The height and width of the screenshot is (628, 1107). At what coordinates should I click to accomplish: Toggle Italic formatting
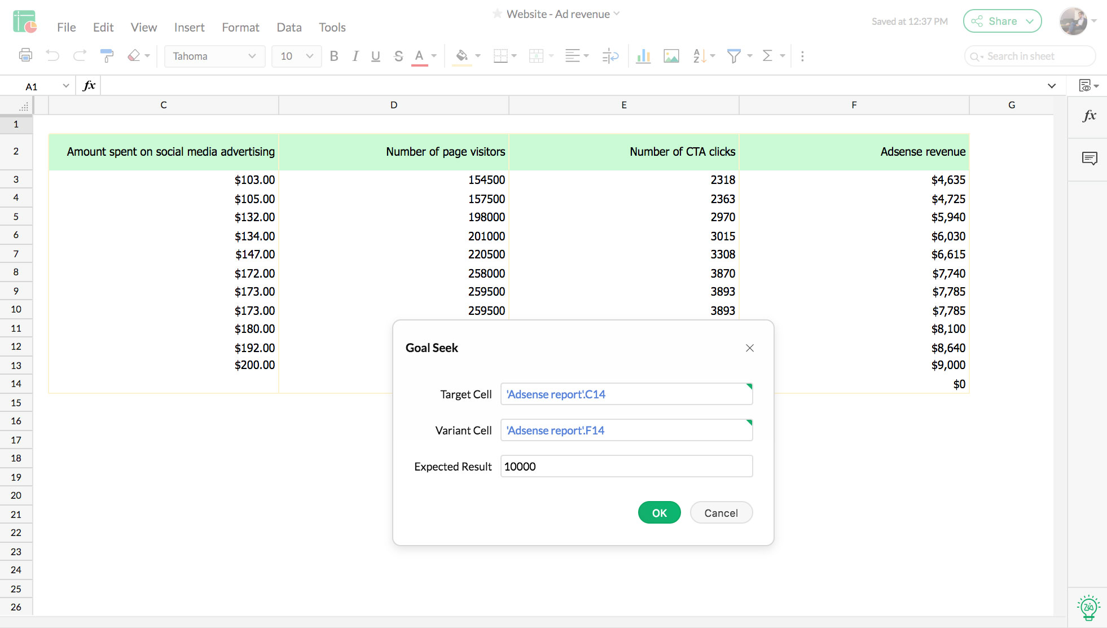click(x=355, y=56)
